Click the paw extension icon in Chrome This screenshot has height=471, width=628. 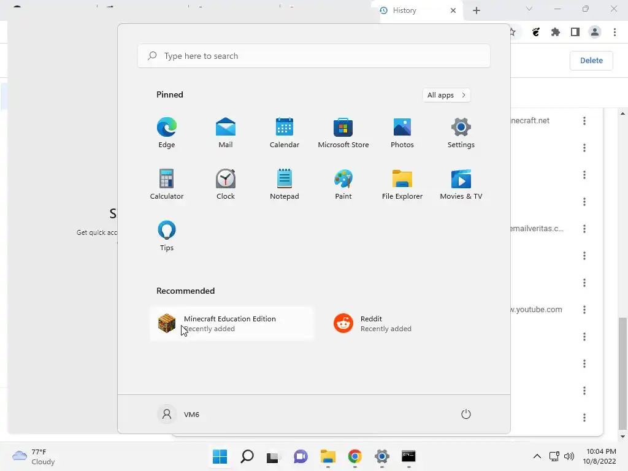[x=536, y=32]
